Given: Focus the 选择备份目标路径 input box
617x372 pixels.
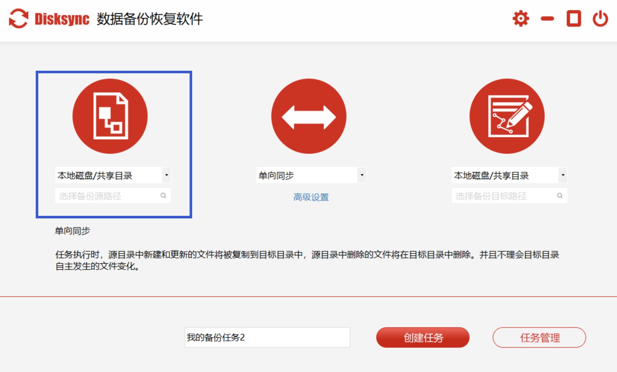Looking at the screenshot, I should point(503,196).
